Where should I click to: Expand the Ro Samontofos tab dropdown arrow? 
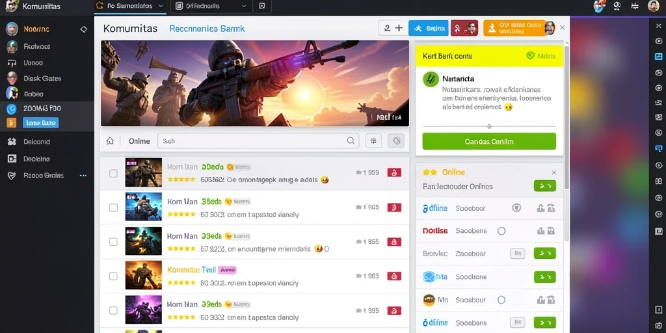(160, 6)
